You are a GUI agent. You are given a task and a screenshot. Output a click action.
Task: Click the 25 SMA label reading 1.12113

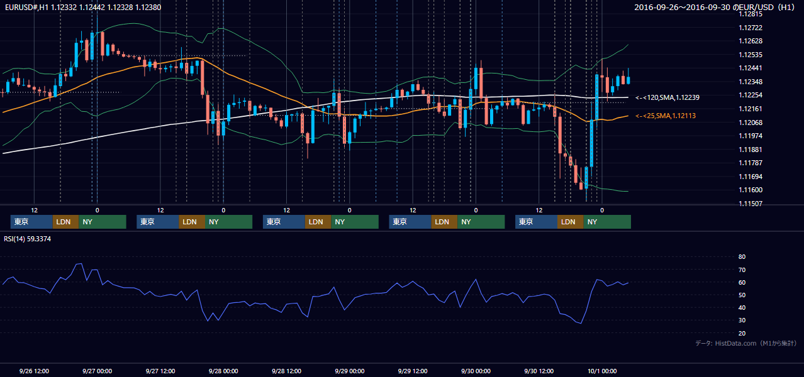(x=666, y=116)
